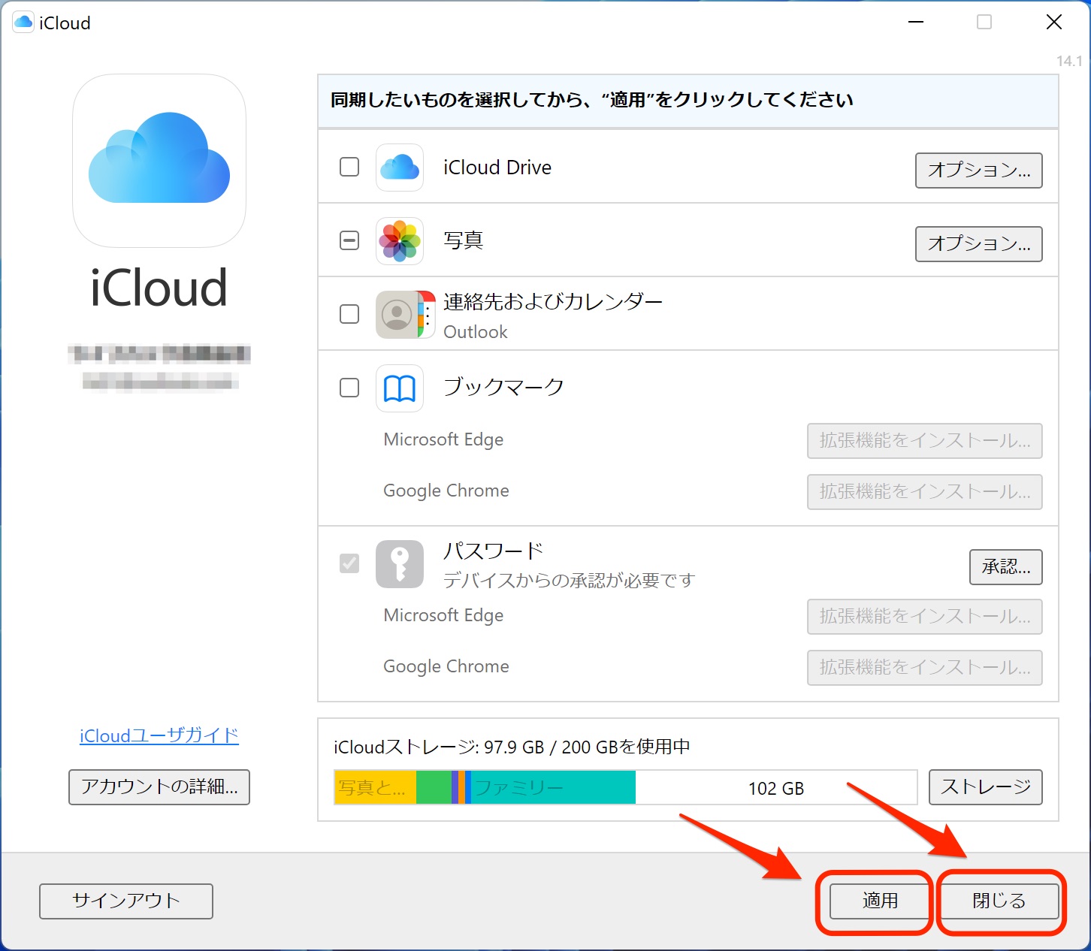
Task: Close the iCloud window with X
Action: click(x=1054, y=23)
